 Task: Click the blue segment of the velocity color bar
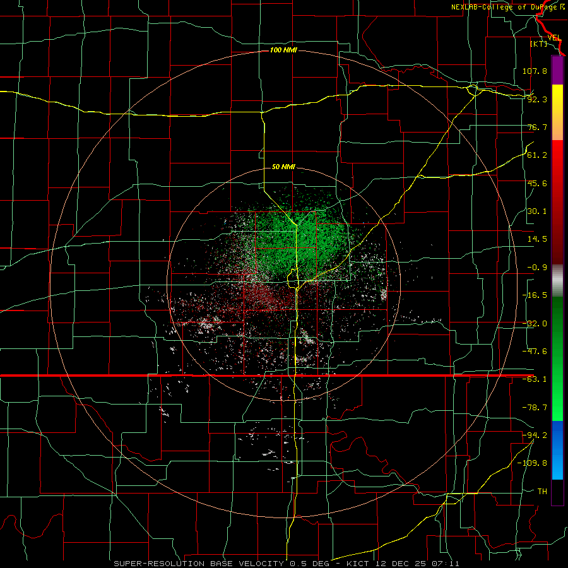557,450
